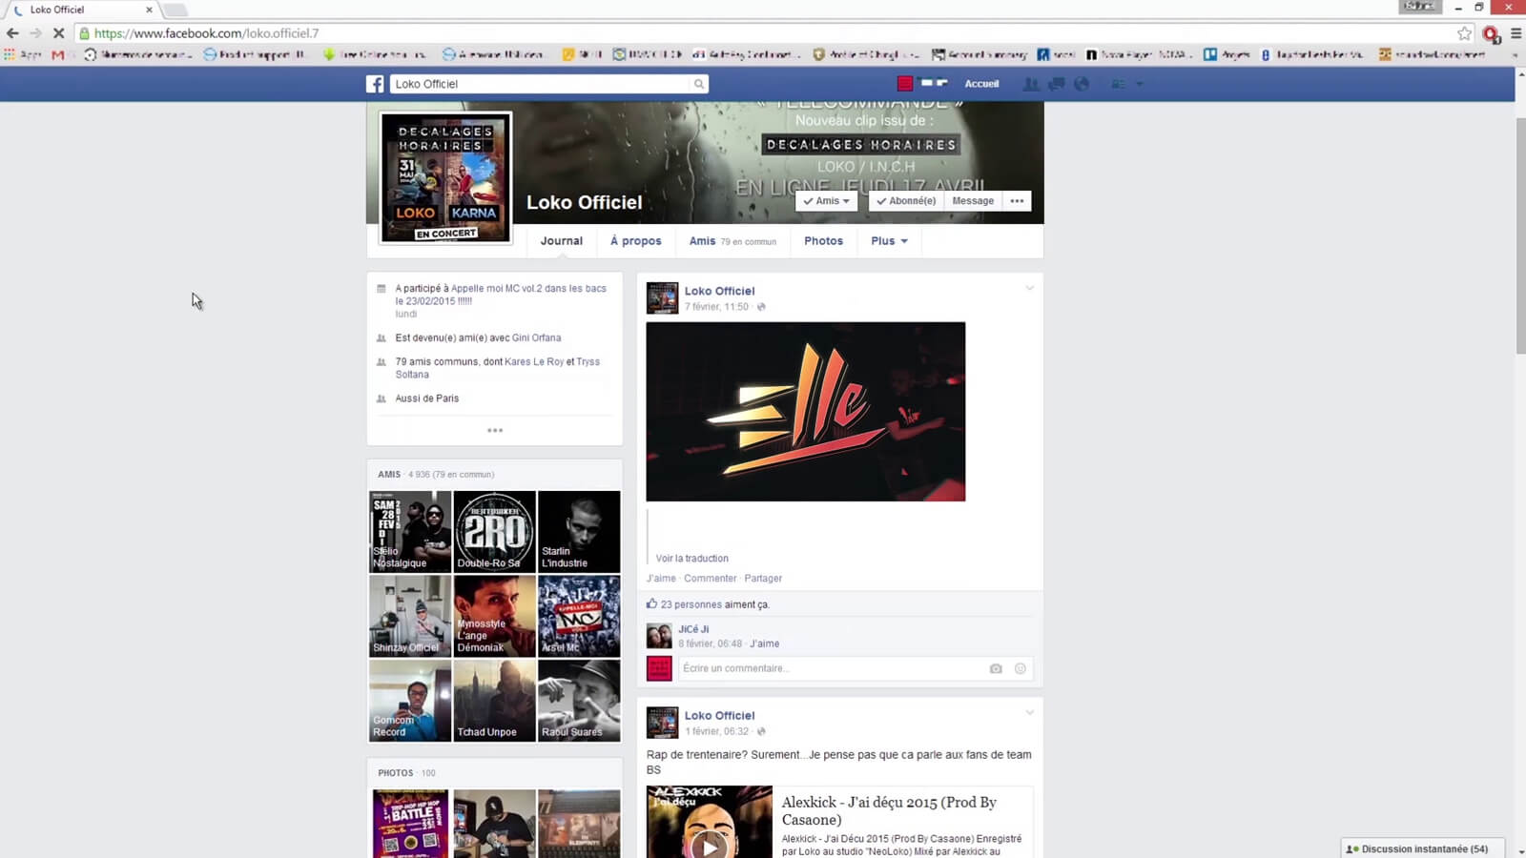Open the Apps bookmarks shortcut

22,55
